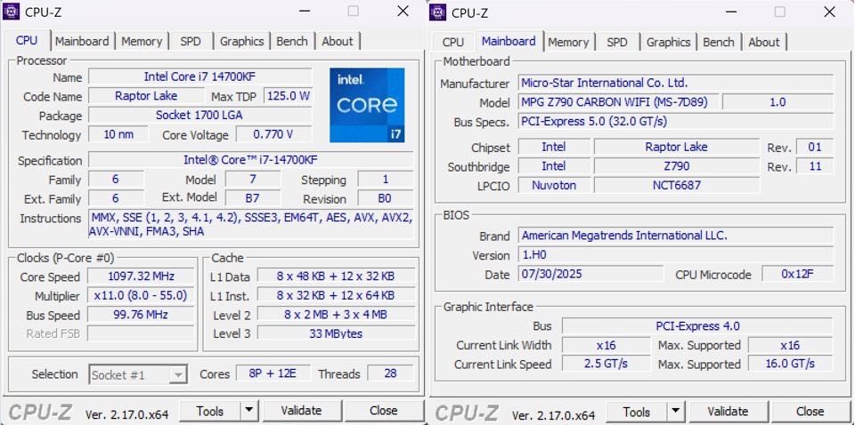The image size is (855, 425).
Task: Click the Specification field Intel Core i7-14700KF
Action: coord(251,160)
